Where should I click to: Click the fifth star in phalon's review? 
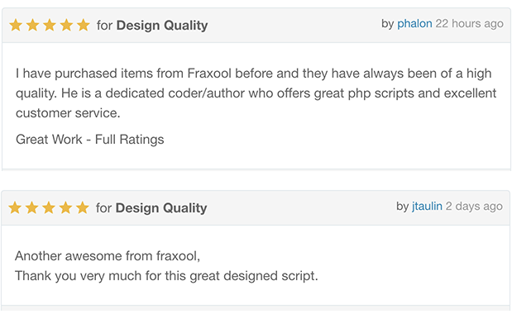[x=84, y=25]
